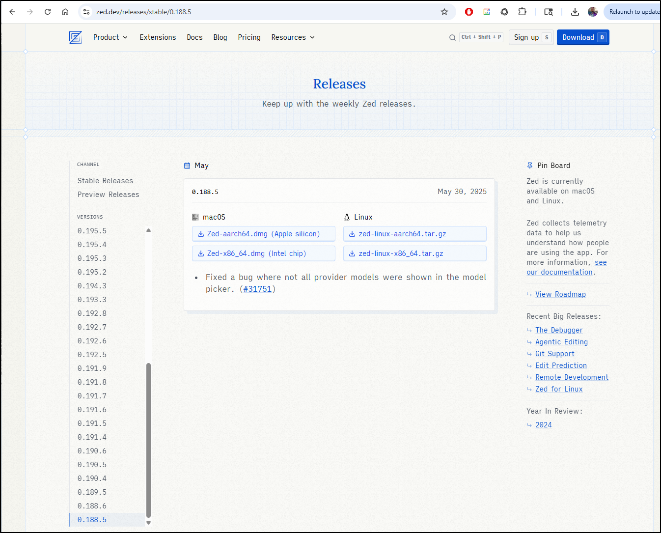The image size is (661, 533).
Task: Reload the page using the refresh icon
Action: coord(48,12)
